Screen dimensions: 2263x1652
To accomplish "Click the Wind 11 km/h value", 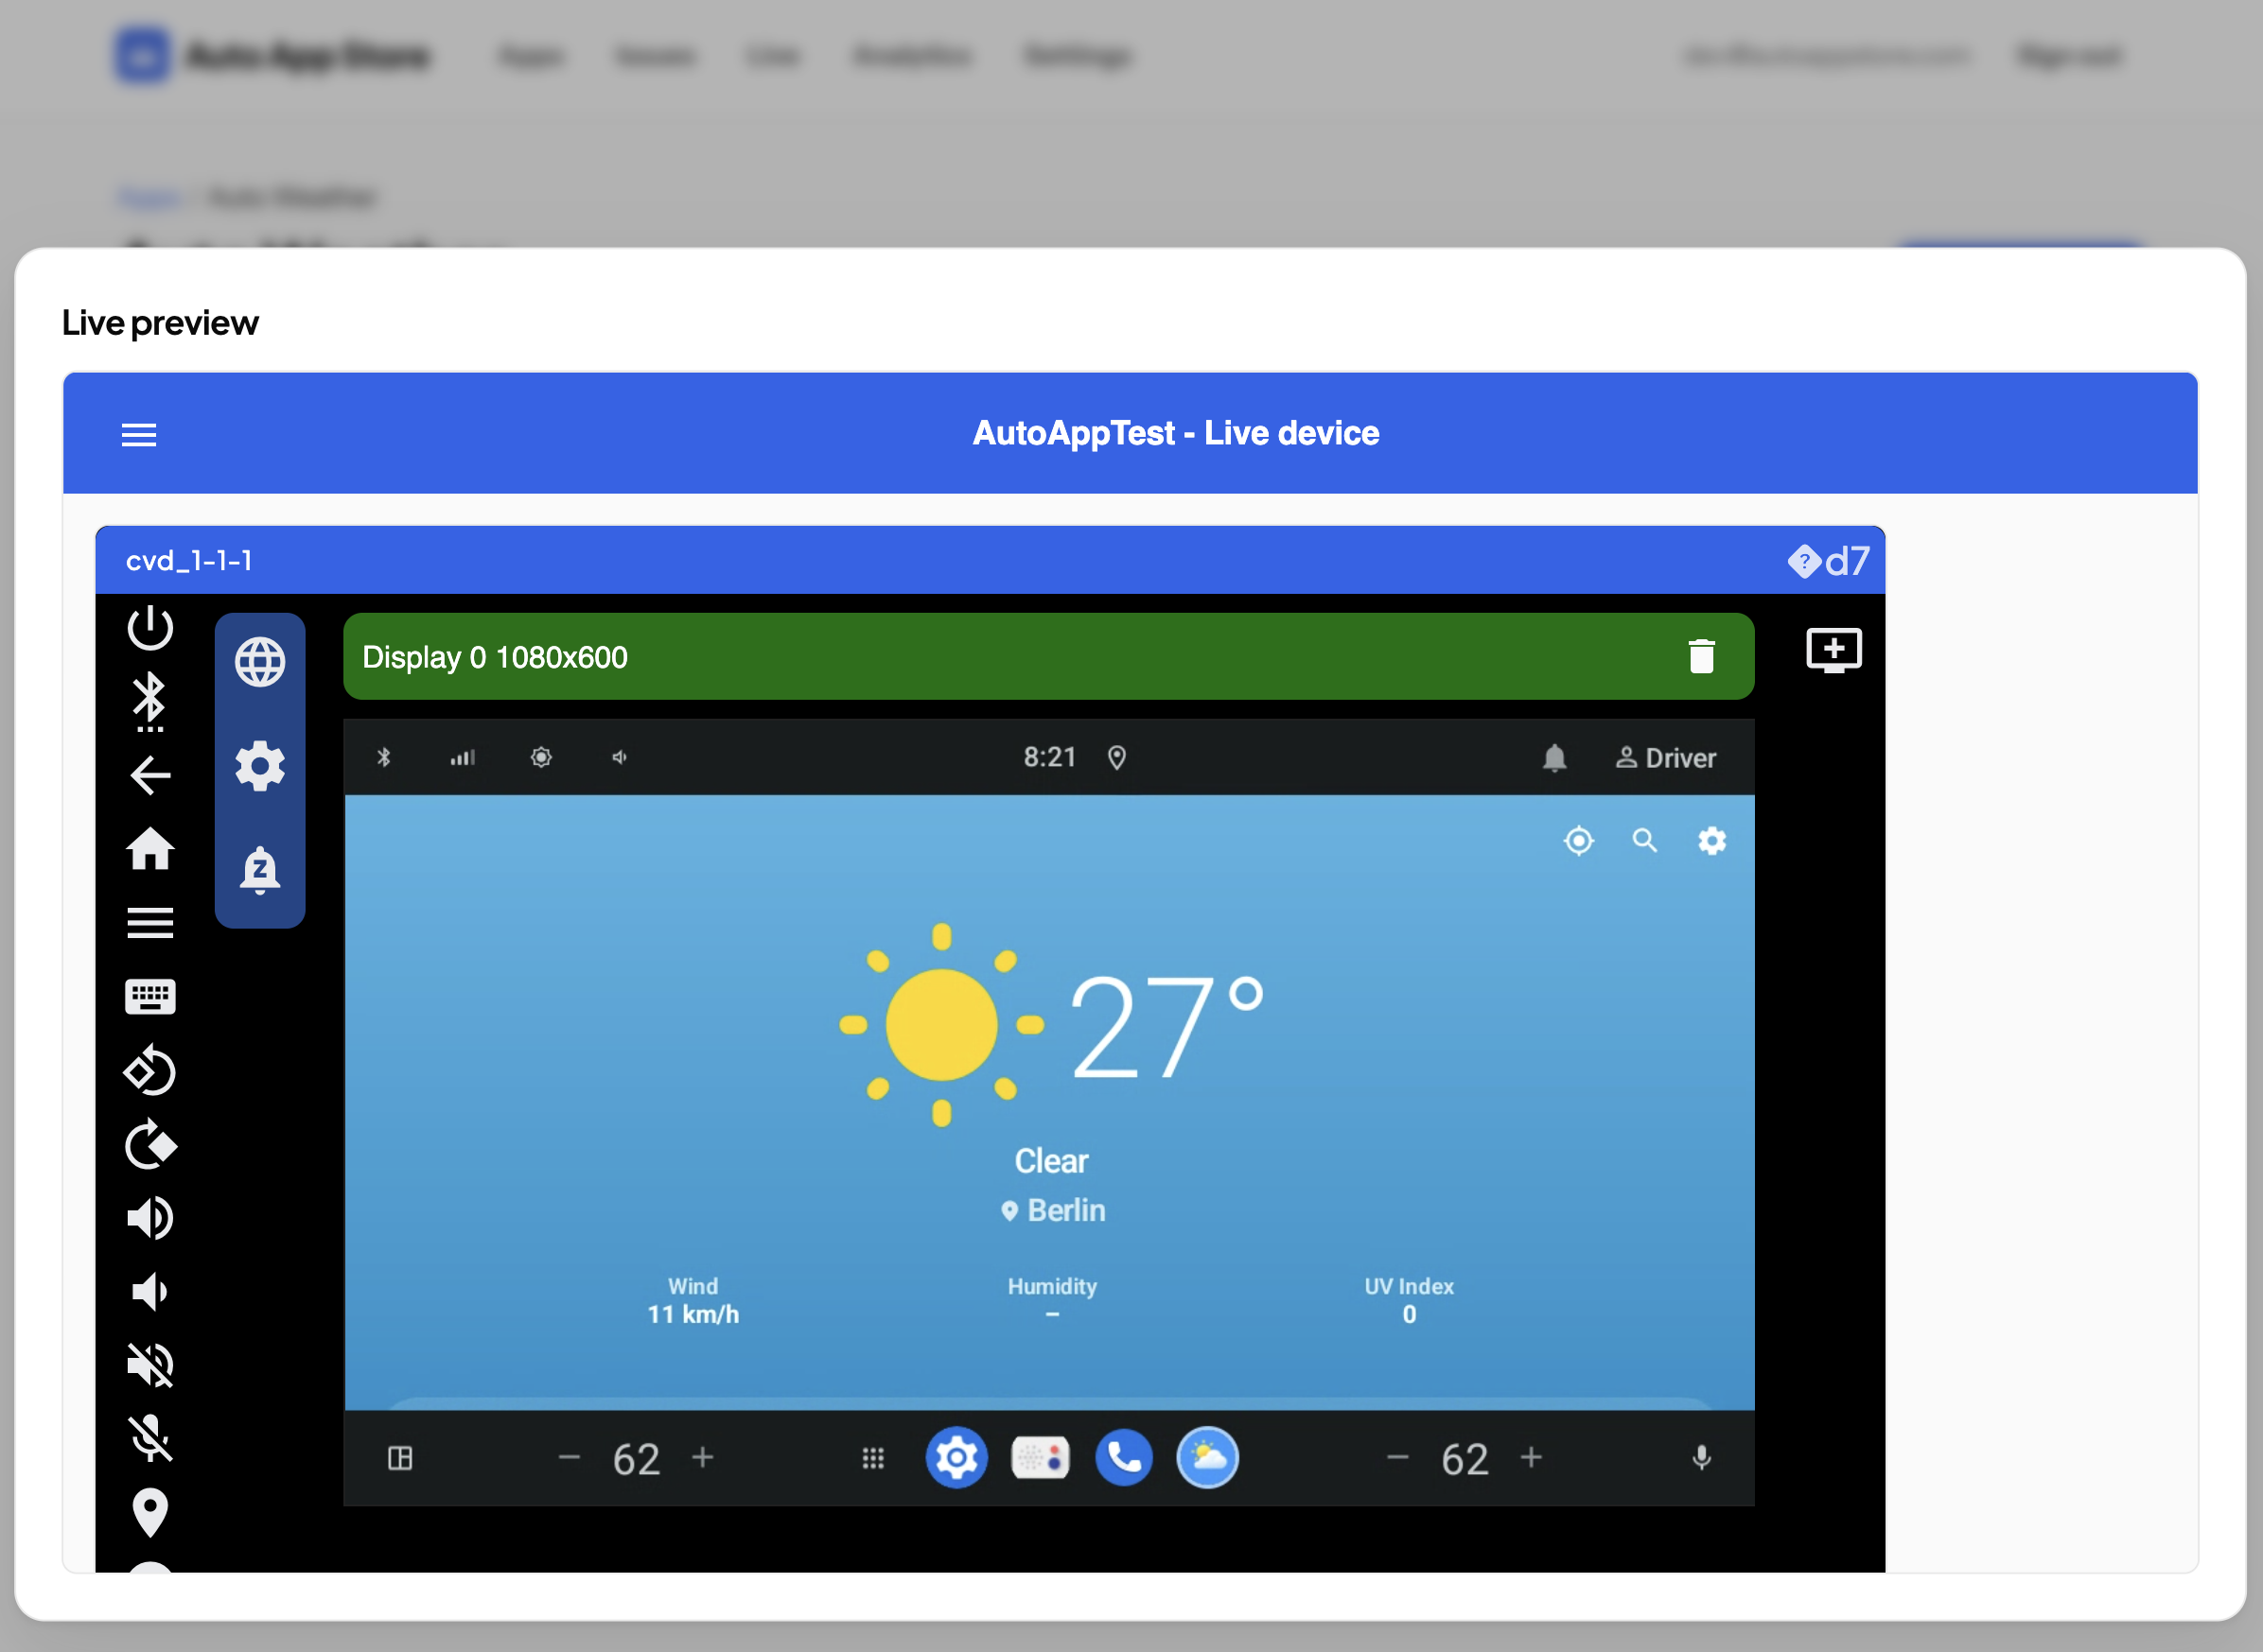I will click(693, 1314).
